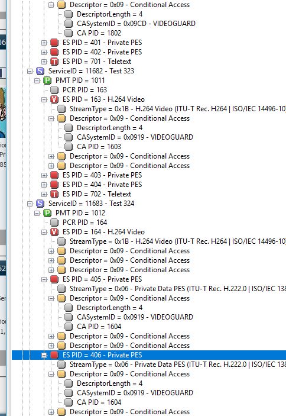Collapse the PMT PID 1012 node
The width and height of the screenshot is (286, 416).
click(x=37, y=213)
